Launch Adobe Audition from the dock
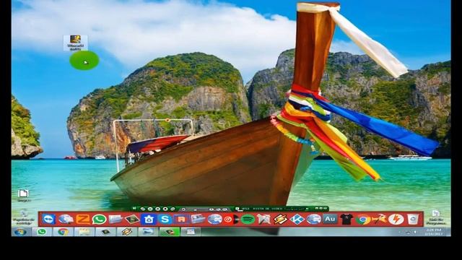This screenshot has height=260, width=462. pos(330,219)
